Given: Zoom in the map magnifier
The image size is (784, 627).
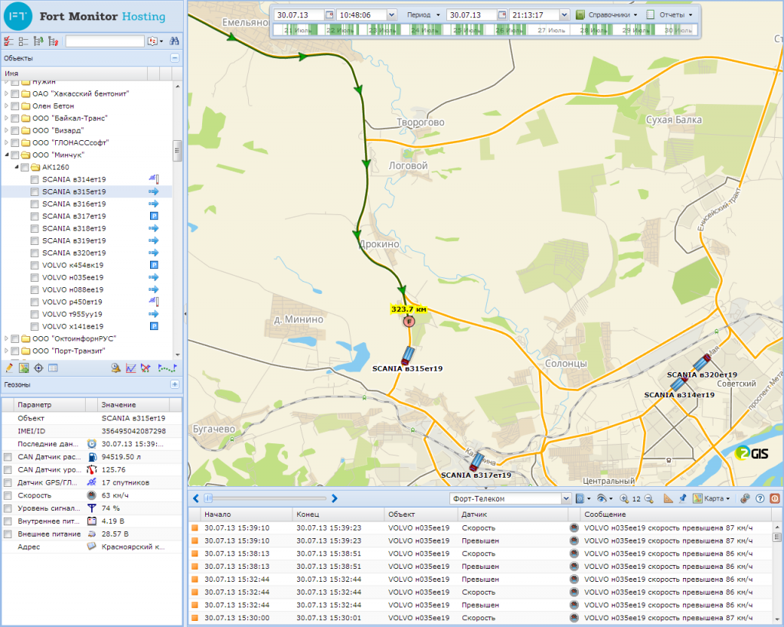Looking at the screenshot, I should click(624, 498).
